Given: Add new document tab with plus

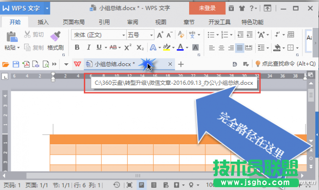Looking at the screenshot, I should [181, 64].
